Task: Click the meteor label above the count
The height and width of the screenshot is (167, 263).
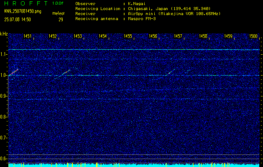Action: (59, 13)
